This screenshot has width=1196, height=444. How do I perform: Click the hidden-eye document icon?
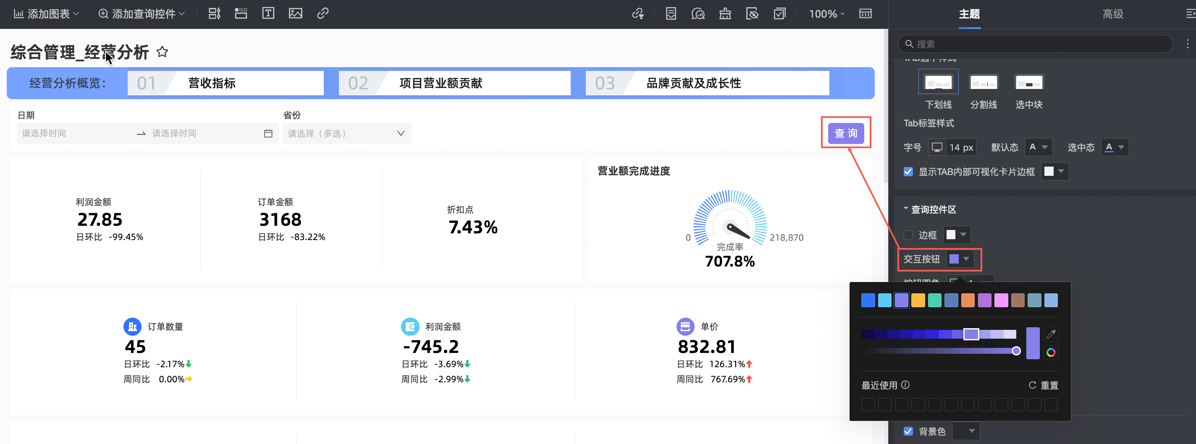752,14
